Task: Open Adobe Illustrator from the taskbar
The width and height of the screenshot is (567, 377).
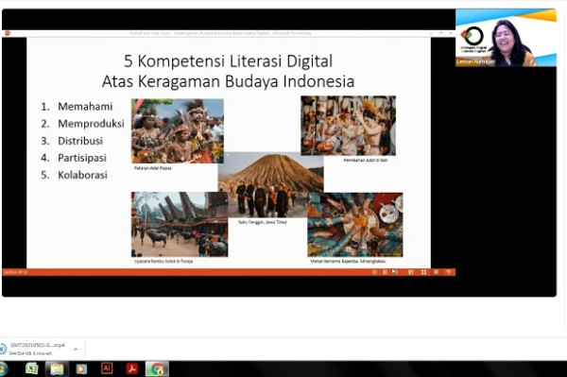Action: click(107, 368)
